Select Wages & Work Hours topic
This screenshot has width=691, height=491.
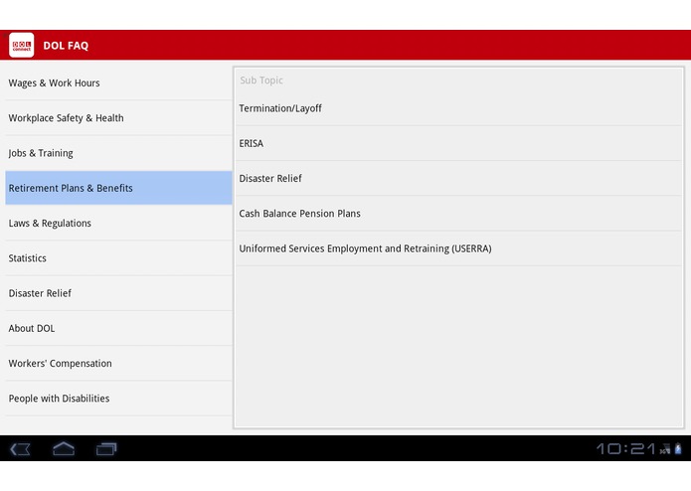[118, 82]
